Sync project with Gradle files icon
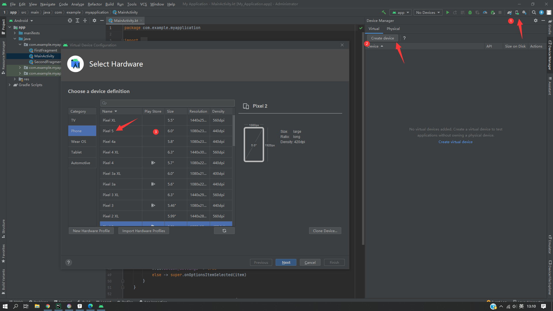 [510, 12]
